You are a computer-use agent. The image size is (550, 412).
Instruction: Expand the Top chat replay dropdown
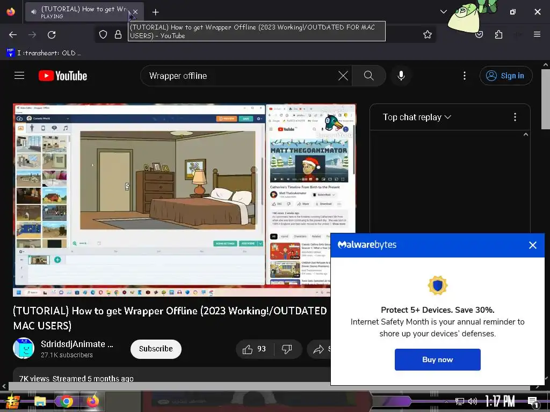coord(417,117)
